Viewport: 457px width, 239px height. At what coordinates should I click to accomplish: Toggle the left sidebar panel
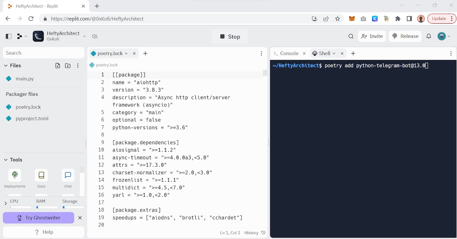pyautogui.click(x=9, y=36)
